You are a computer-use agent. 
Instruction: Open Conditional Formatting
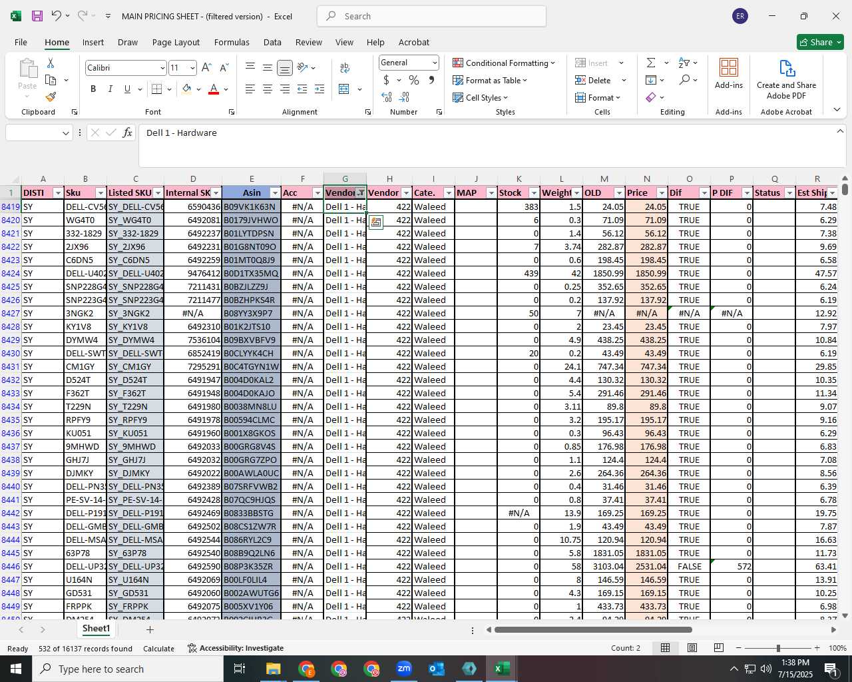[504, 63]
